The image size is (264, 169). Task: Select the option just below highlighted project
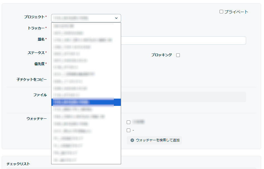(86, 110)
